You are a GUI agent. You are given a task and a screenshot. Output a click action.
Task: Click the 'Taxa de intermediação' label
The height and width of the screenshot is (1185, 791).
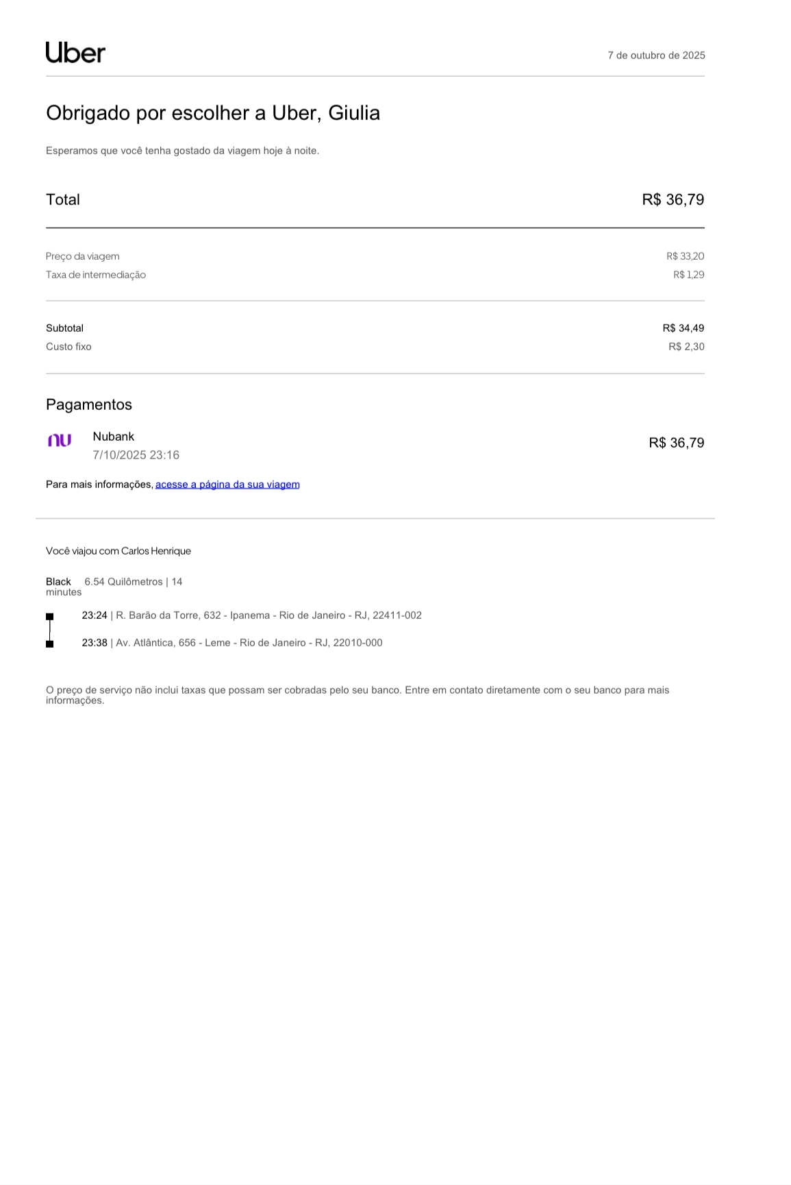(96, 275)
